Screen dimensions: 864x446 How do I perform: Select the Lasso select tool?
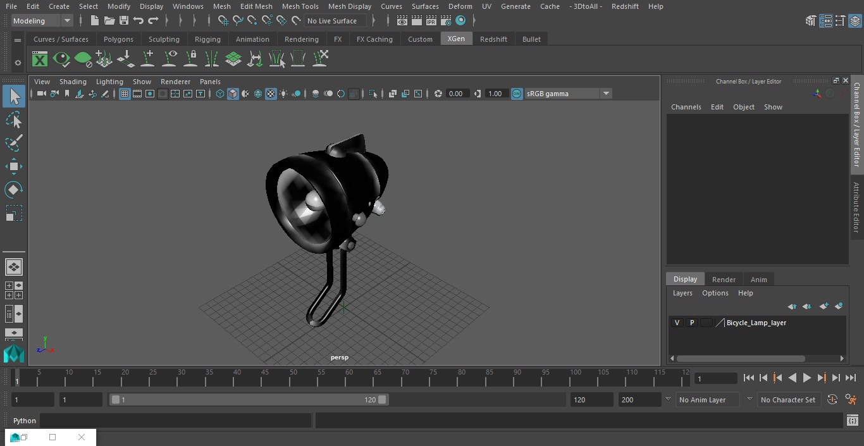click(x=14, y=120)
